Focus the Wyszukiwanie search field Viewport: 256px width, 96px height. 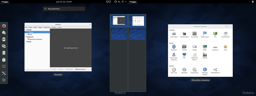tap(64, 9)
